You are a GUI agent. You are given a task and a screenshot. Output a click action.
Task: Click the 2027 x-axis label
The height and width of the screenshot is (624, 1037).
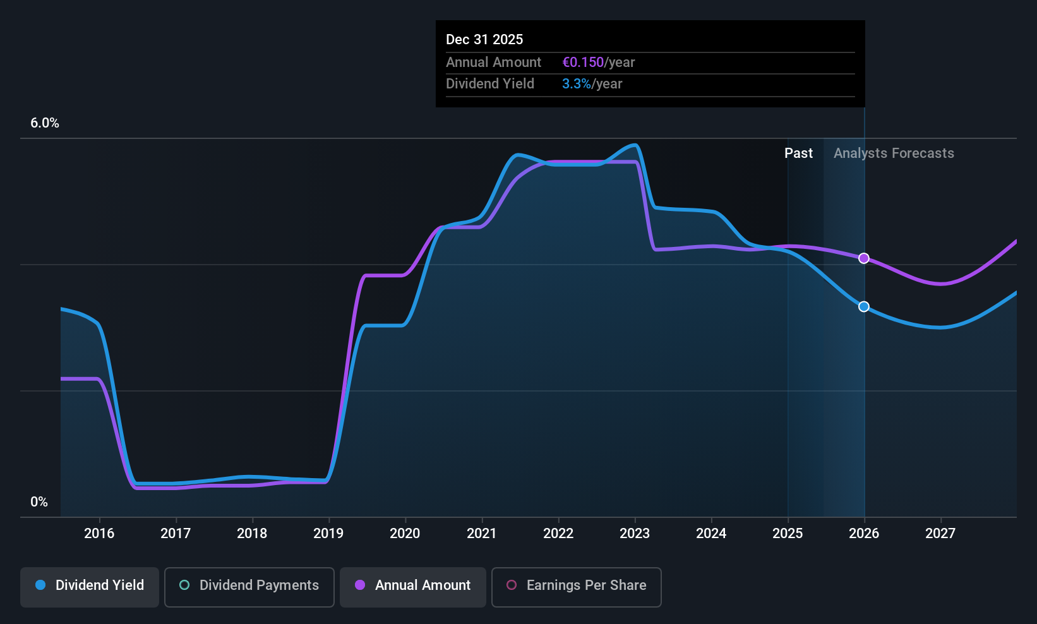[940, 534]
